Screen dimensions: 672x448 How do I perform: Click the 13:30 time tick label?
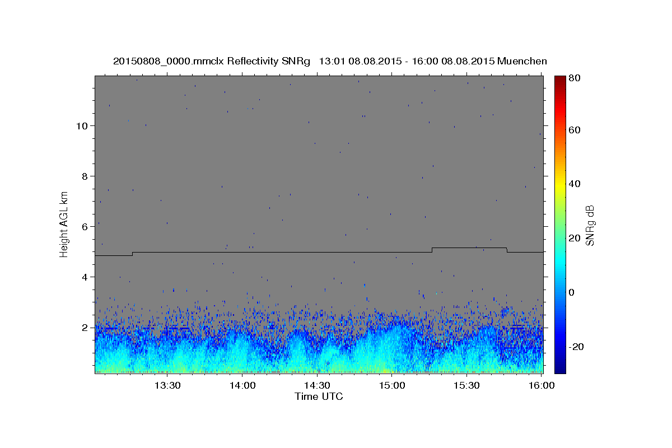(x=167, y=385)
